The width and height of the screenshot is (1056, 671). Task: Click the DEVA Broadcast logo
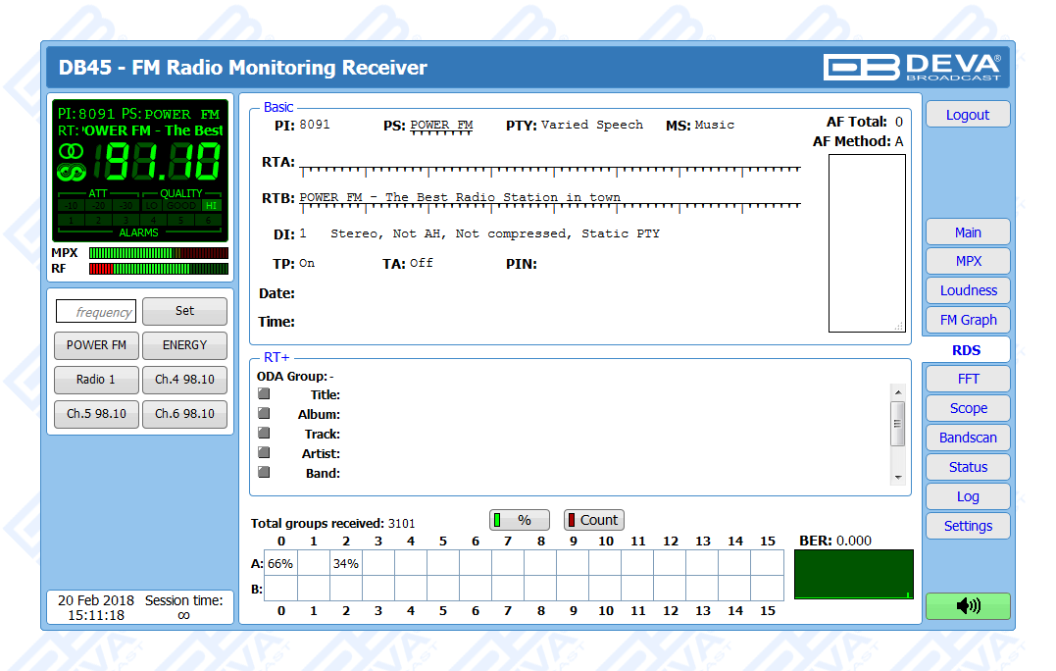[x=912, y=67]
